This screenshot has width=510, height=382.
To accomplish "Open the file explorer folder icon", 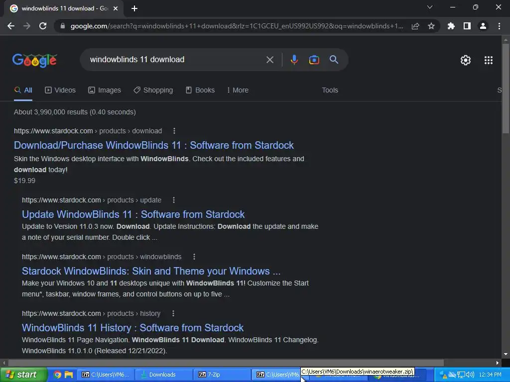I will click(69, 375).
